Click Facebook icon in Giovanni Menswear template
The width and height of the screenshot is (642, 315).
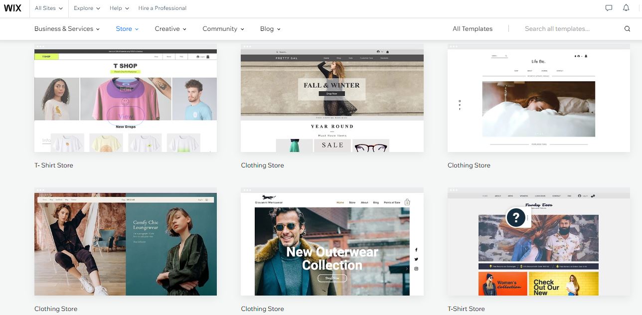pyautogui.click(x=416, y=250)
